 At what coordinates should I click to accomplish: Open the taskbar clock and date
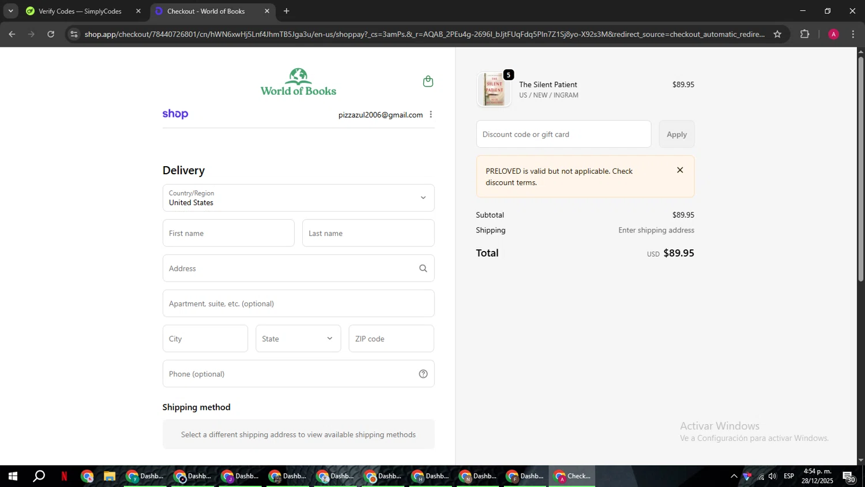point(817,476)
